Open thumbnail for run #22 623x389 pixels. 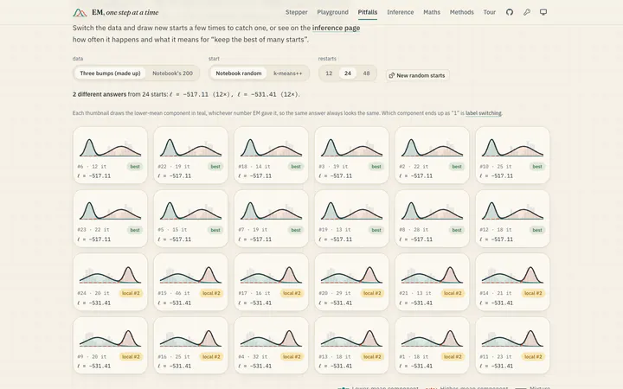pyautogui.click(x=190, y=156)
